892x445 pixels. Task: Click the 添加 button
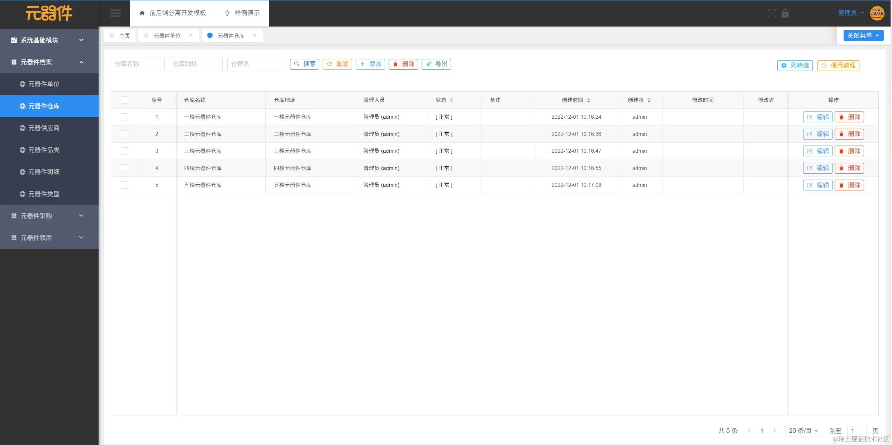[x=370, y=64]
